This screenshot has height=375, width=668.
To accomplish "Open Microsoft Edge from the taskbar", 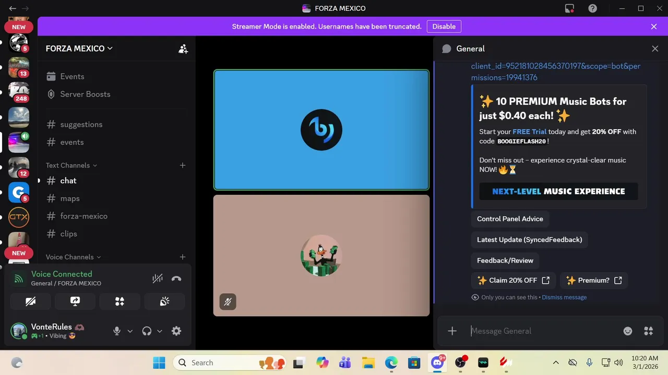I will coord(391,362).
